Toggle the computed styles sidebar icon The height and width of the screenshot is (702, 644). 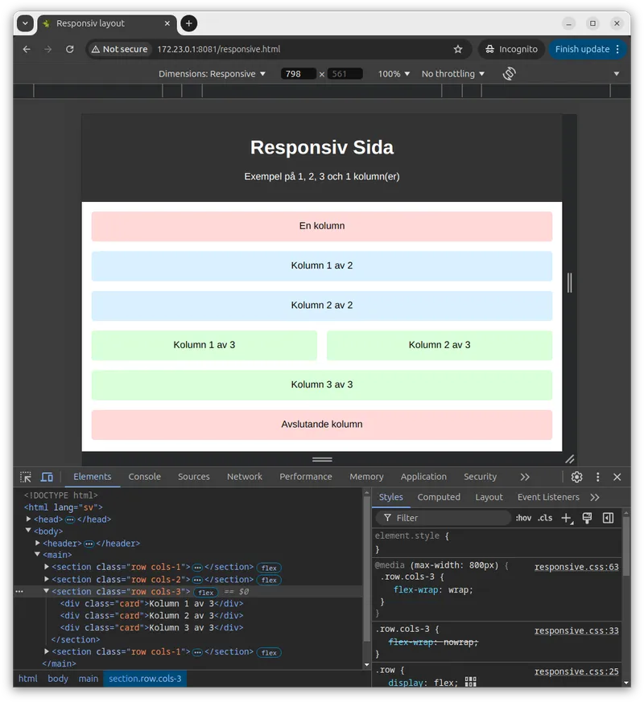pyautogui.click(x=609, y=518)
